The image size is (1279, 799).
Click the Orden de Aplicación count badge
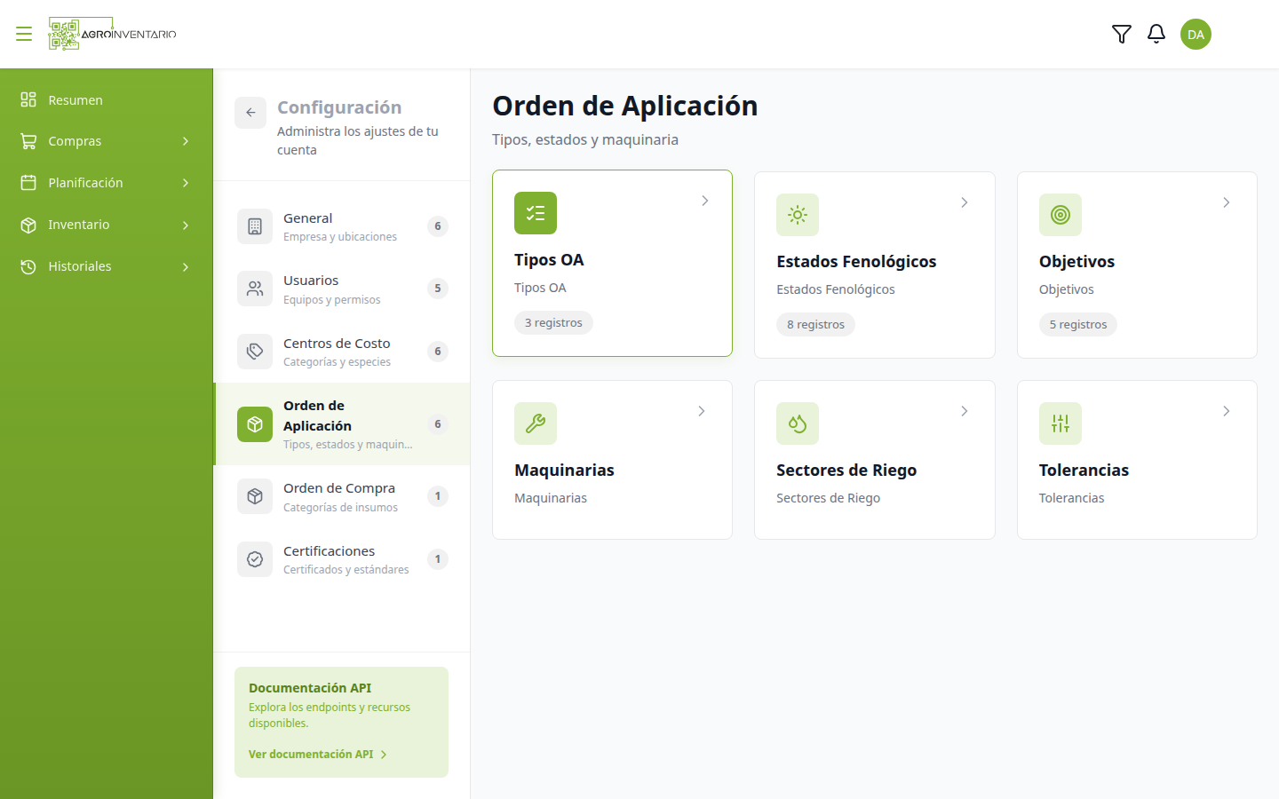tap(437, 424)
